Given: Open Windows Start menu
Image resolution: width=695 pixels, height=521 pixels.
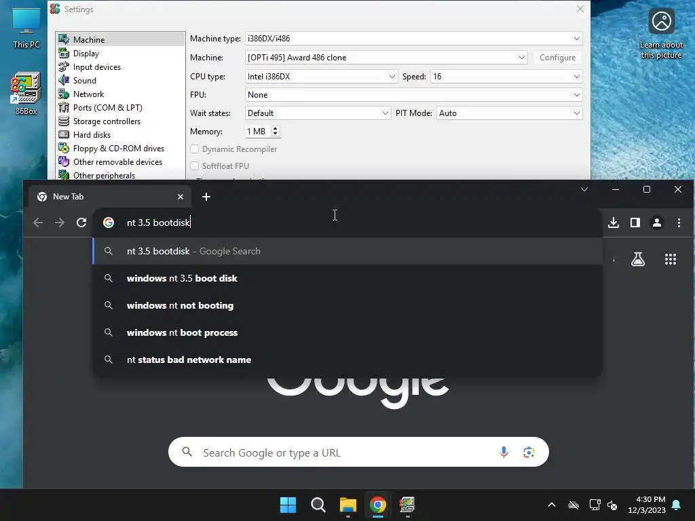Looking at the screenshot, I should pos(288,505).
